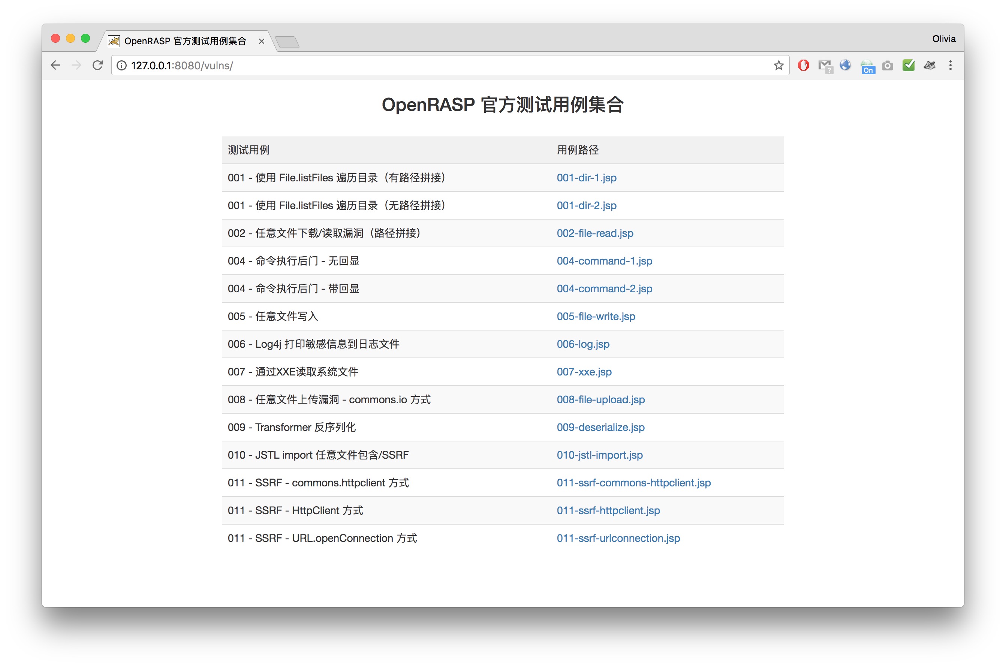The image size is (1006, 667).
Task: Click the extension icon labeled On
Action: point(868,66)
